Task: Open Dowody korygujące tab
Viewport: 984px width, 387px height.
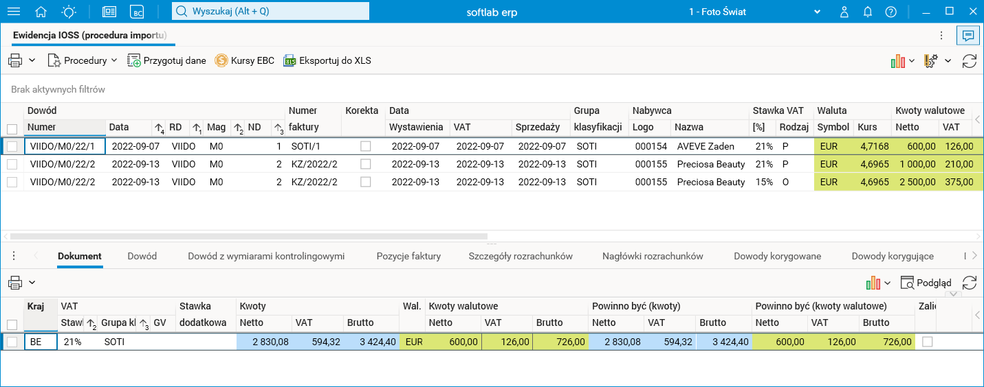Action: (x=893, y=256)
